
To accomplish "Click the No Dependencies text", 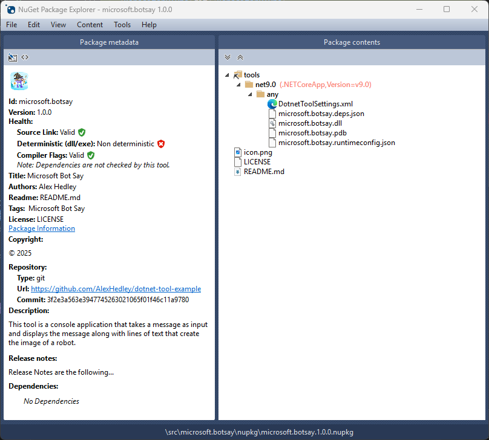I will (x=51, y=401).
